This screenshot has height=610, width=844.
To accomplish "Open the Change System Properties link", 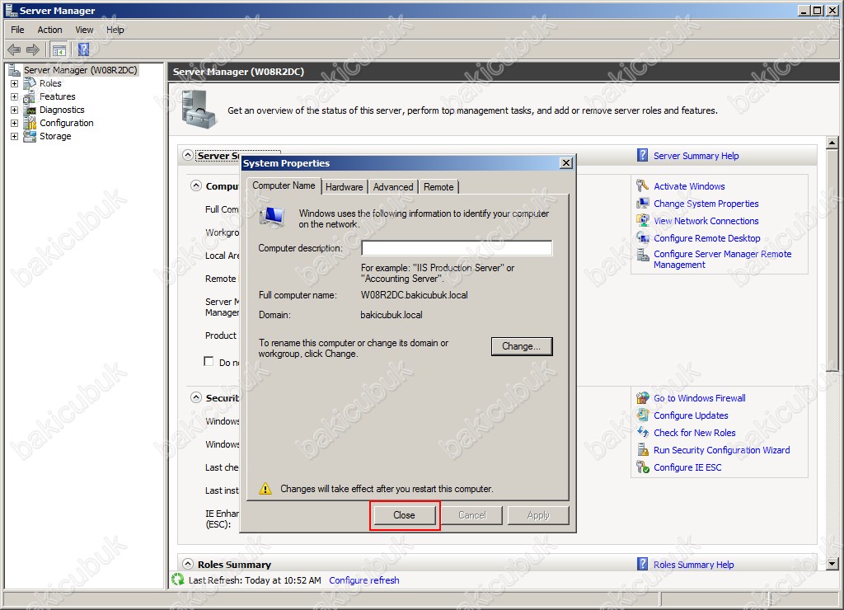I will tap(706, 204).
